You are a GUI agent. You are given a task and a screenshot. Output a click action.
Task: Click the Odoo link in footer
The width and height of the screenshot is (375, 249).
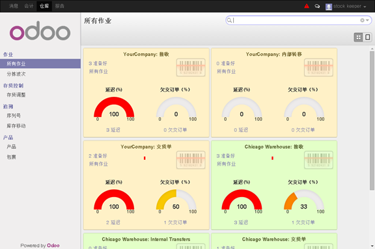click(x=53, y=245)
